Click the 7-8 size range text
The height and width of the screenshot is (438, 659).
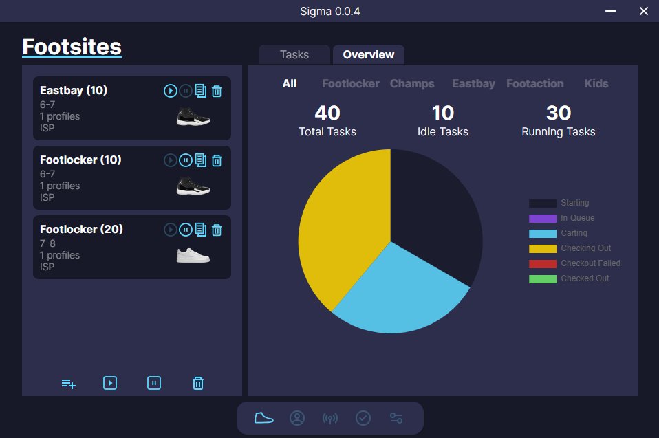click(47, 243)
